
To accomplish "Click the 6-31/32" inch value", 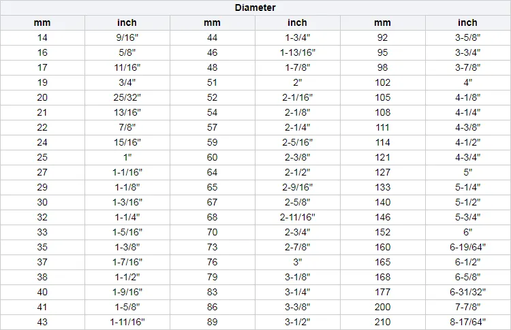I will pos(468,293).
